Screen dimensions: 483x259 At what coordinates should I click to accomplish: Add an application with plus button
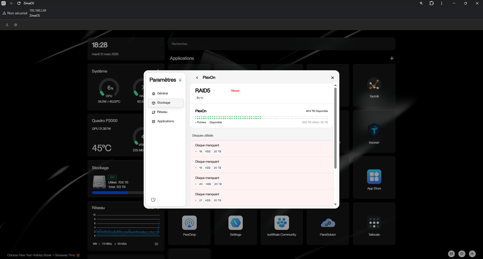point(392,58)
